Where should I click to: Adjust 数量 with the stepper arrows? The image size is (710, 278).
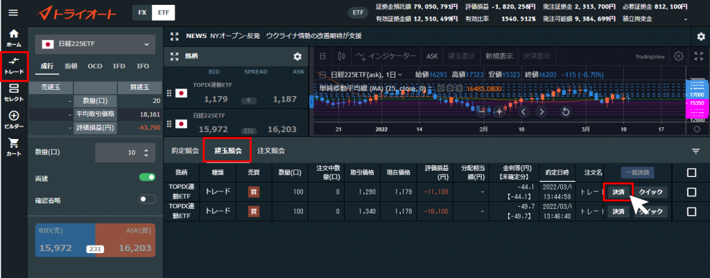pyautogui.click(x=146, y=153)
